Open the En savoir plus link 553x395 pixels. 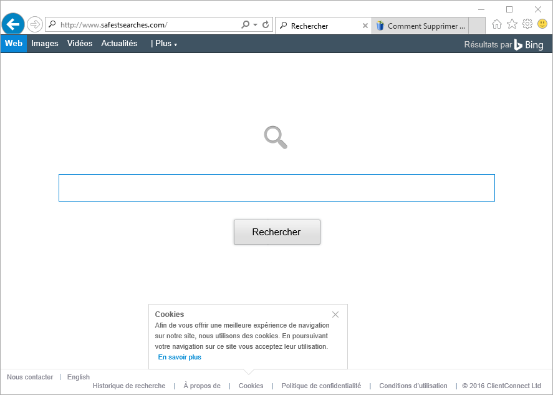[180, 357]
